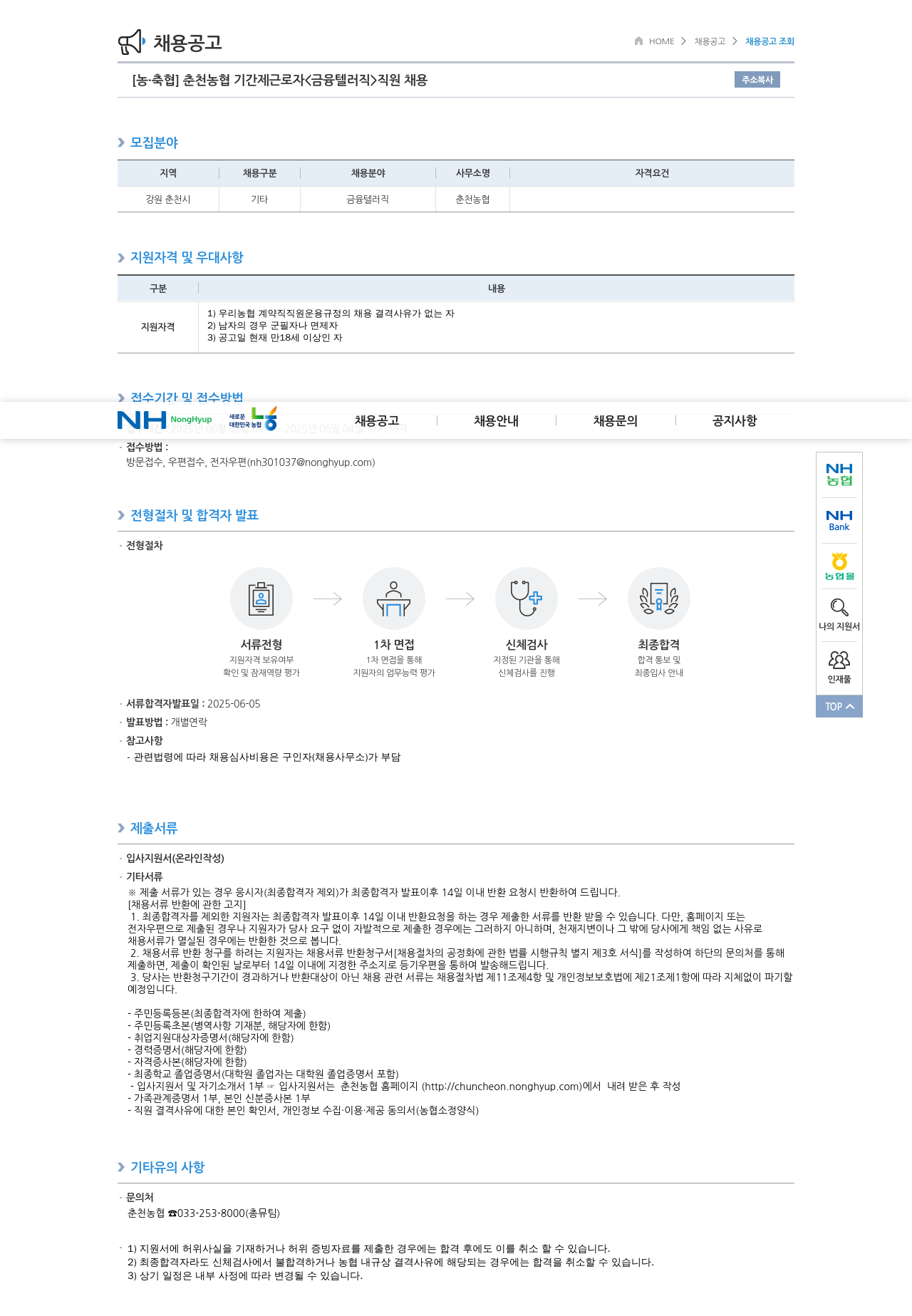Open the 채용문의 navigation menu

(x=616, y=421)
